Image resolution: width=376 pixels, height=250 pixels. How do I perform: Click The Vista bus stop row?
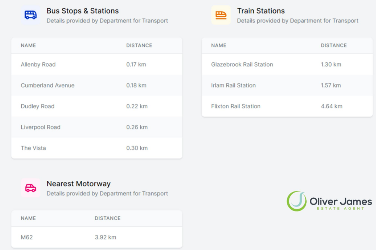click(97, 148)
